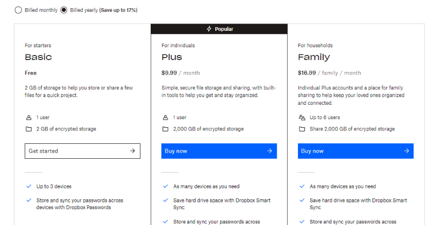Click the arrow on the Get started button
The height and width of the screenshot is (225, 445).
coord(132,151)
